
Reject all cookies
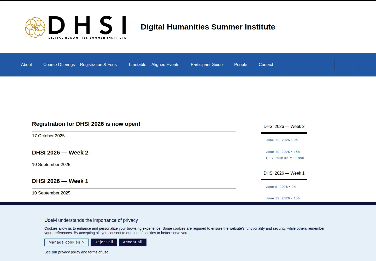click(x=104, y=242)
